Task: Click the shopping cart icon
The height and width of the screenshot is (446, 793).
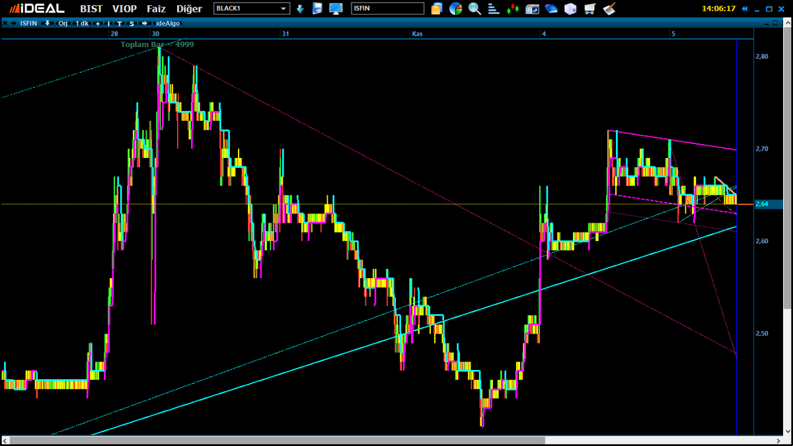Action: (x=590, y=9)
